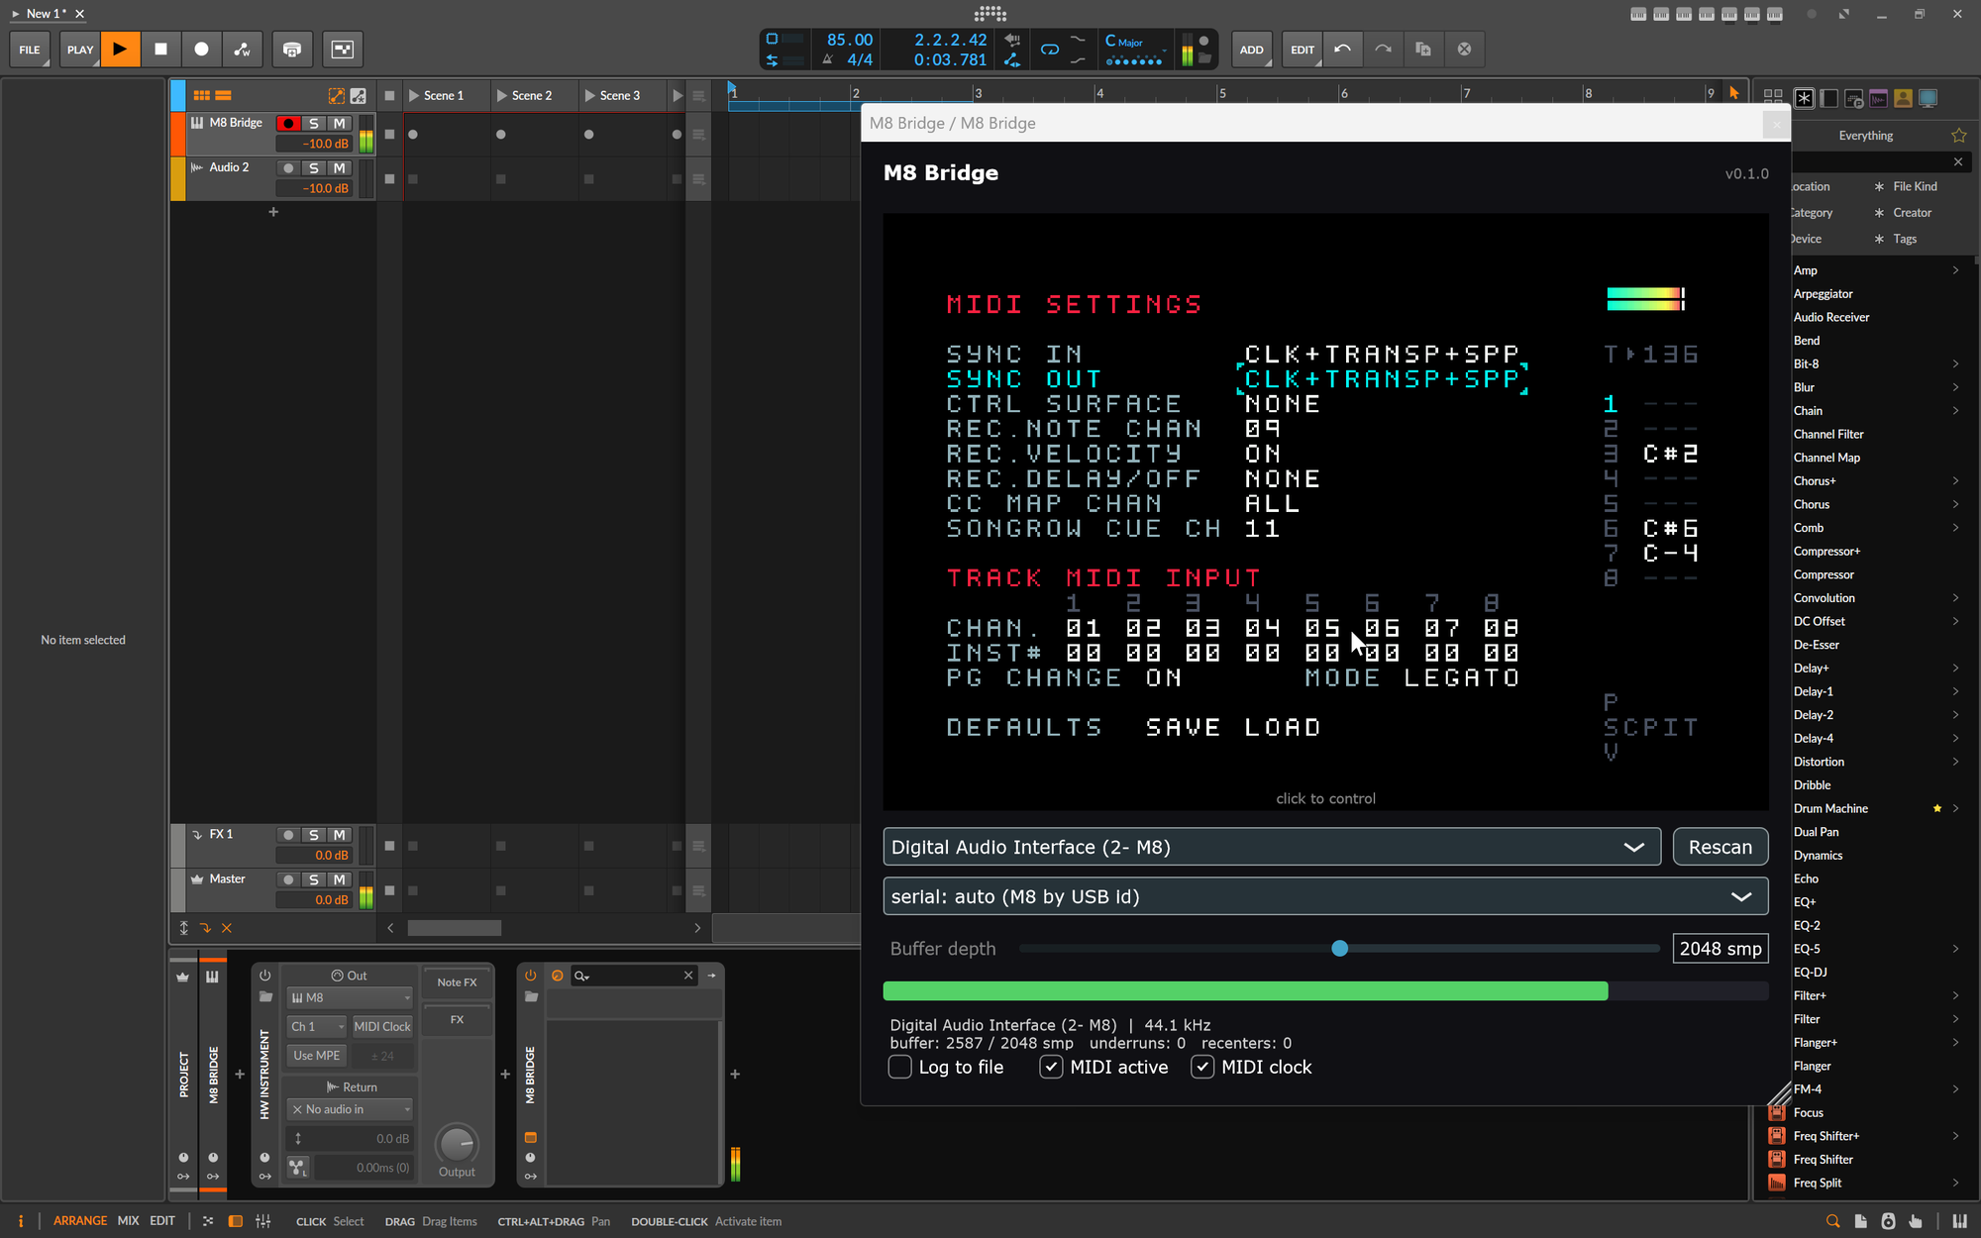
Task: Toggle the M8 Bridge device power icon
Action: 531,976
